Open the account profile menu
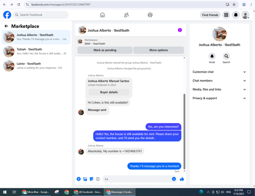 [245, 15]
